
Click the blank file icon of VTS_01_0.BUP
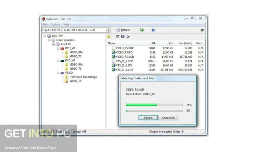tap(114, 61)
